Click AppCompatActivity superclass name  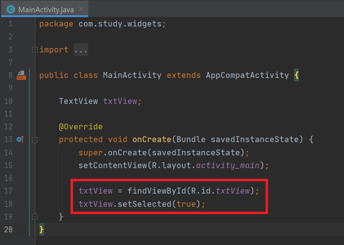247,75
